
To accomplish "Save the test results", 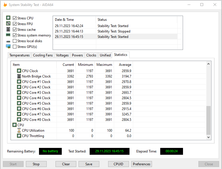I will point(89,164).
